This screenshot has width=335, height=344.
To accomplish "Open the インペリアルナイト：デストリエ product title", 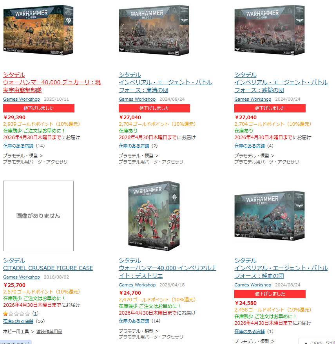I will (168, 272).
